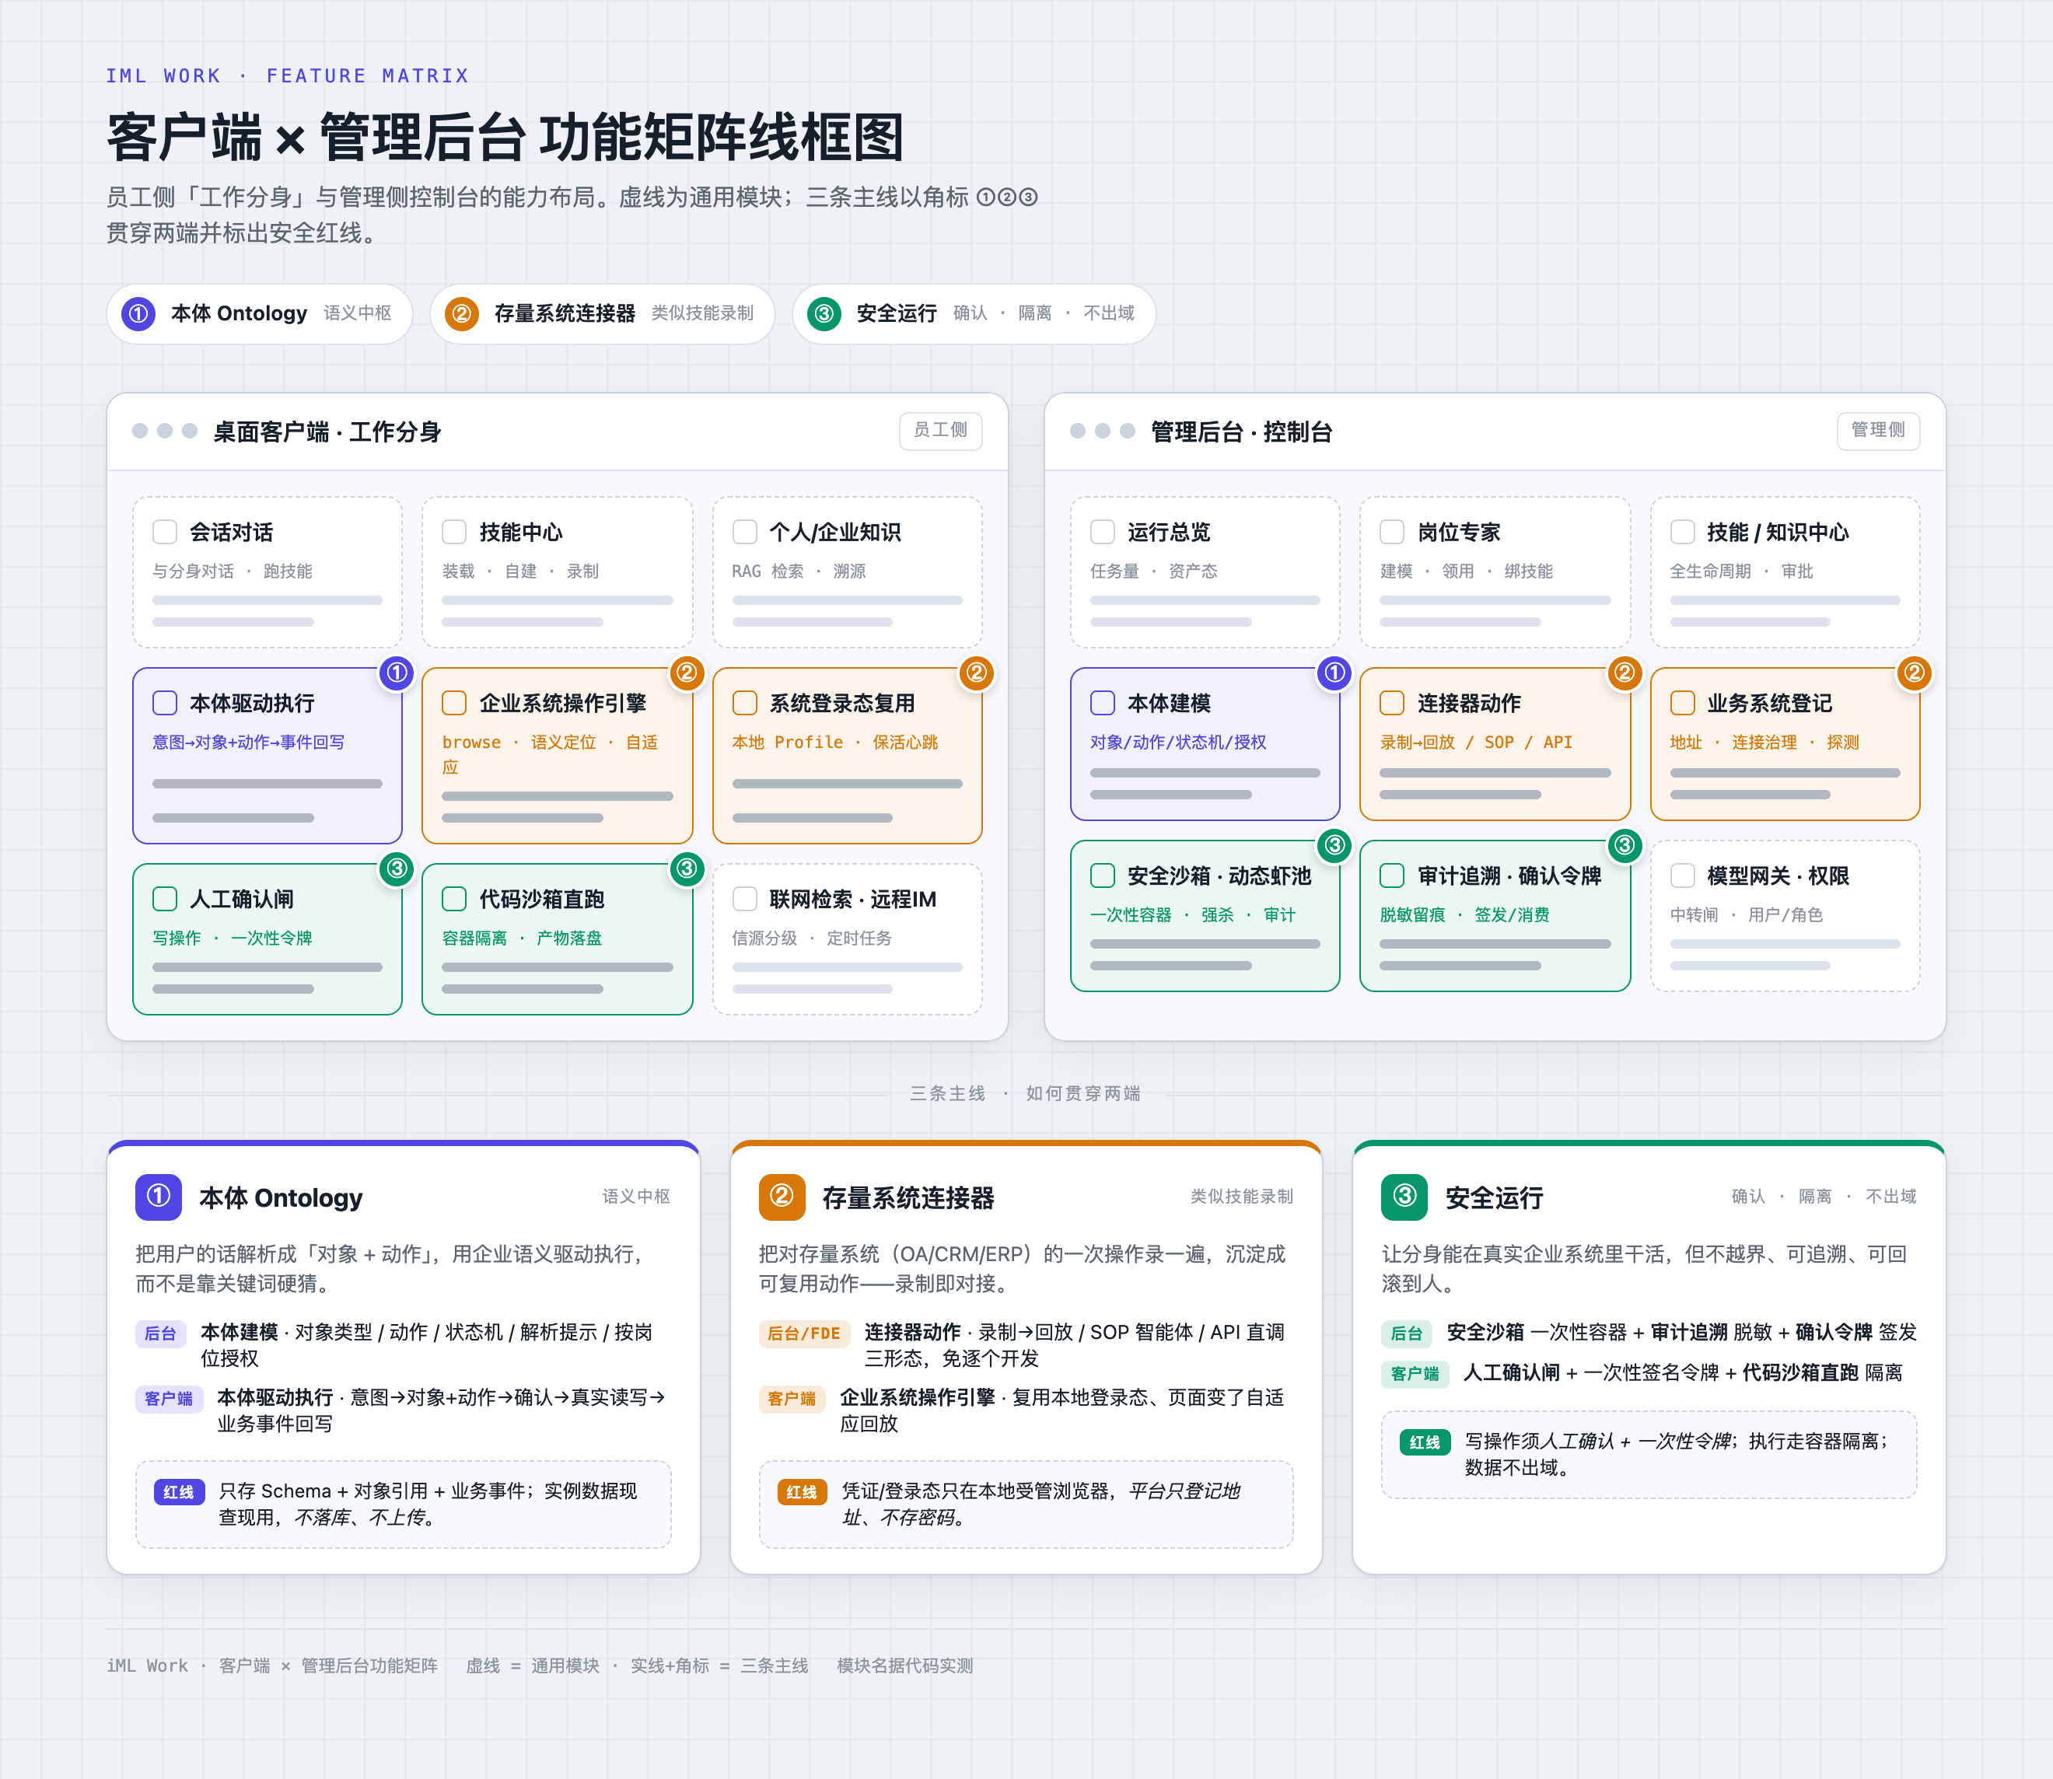Enable the 代码沙箱直跑 checkbox
The image size is (2053, 1779).
[455, 900]
